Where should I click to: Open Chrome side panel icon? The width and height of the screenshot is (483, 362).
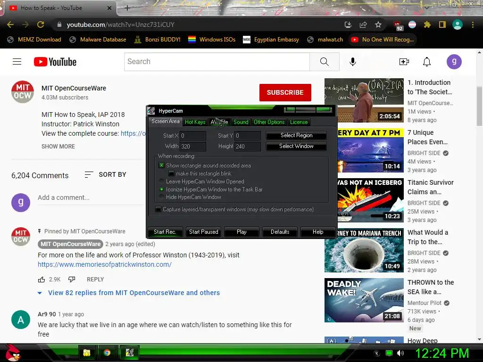click(x=442, y=25)
